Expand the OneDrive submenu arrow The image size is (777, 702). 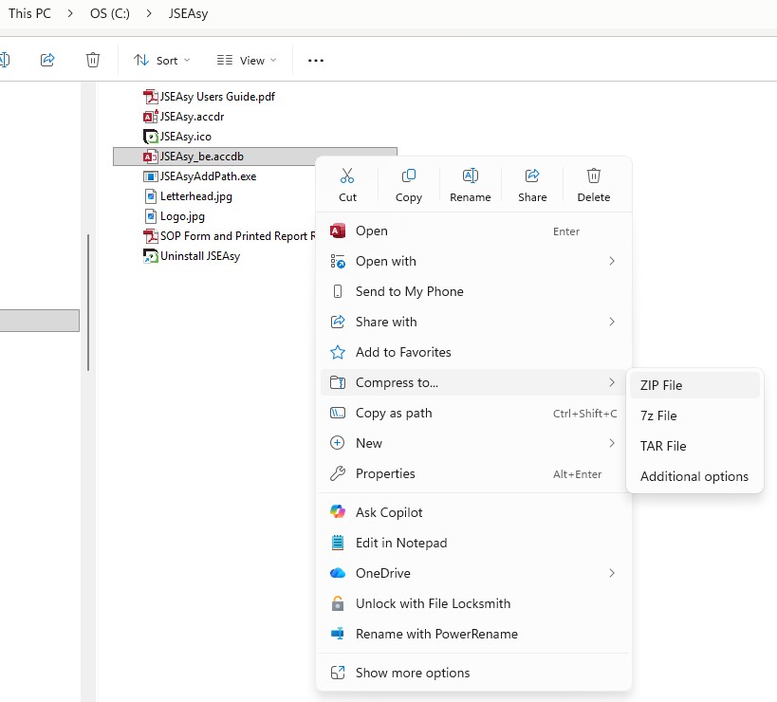(x=612, y=573)
